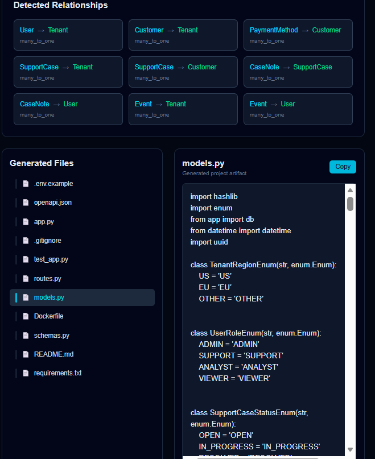Click the document icon beside test_app.py
Image resolution: width=375 pixels, height=459 pixels.
[26, 259]
